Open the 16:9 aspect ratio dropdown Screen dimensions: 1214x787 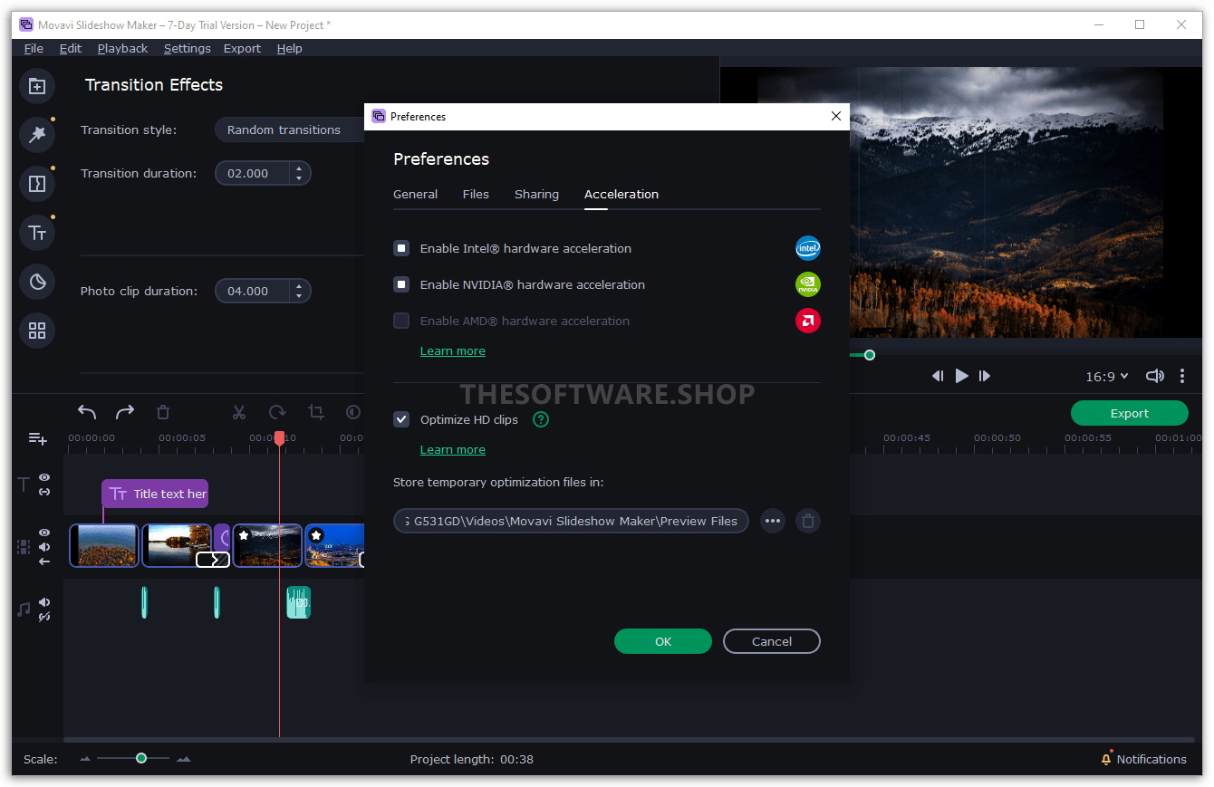1107,376
